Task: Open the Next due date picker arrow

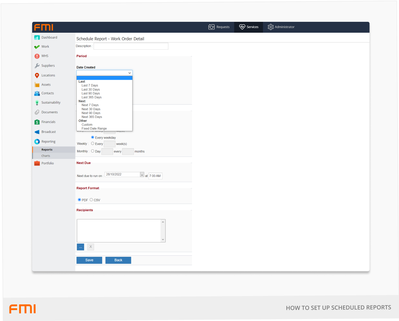Action: (142, 175)
